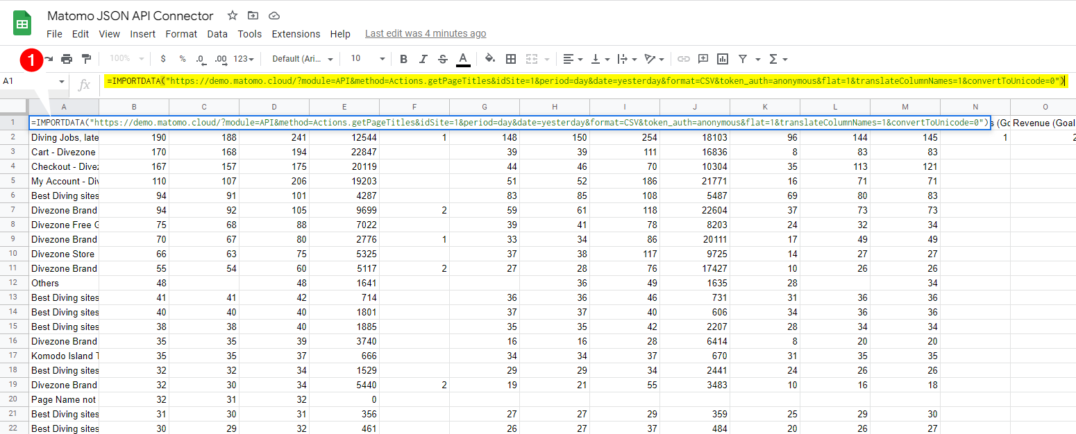Toggle italic formatting
The image size is (1076, 434).
tap(423, 59)
